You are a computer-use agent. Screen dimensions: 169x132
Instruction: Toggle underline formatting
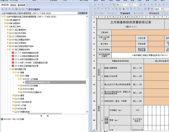point(152,4)
